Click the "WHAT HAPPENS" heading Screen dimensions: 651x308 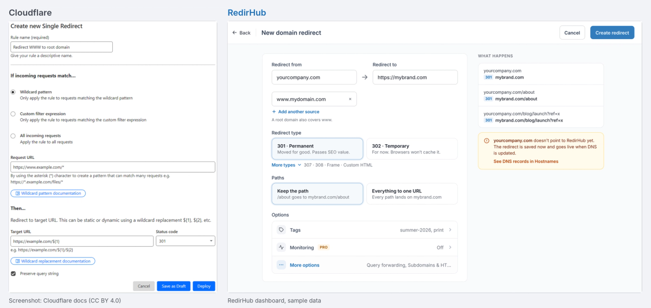point(495,56)
